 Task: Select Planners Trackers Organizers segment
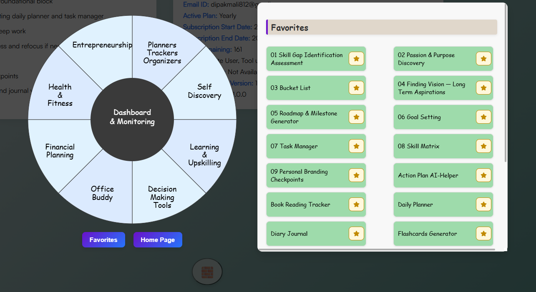coord(162,53)
